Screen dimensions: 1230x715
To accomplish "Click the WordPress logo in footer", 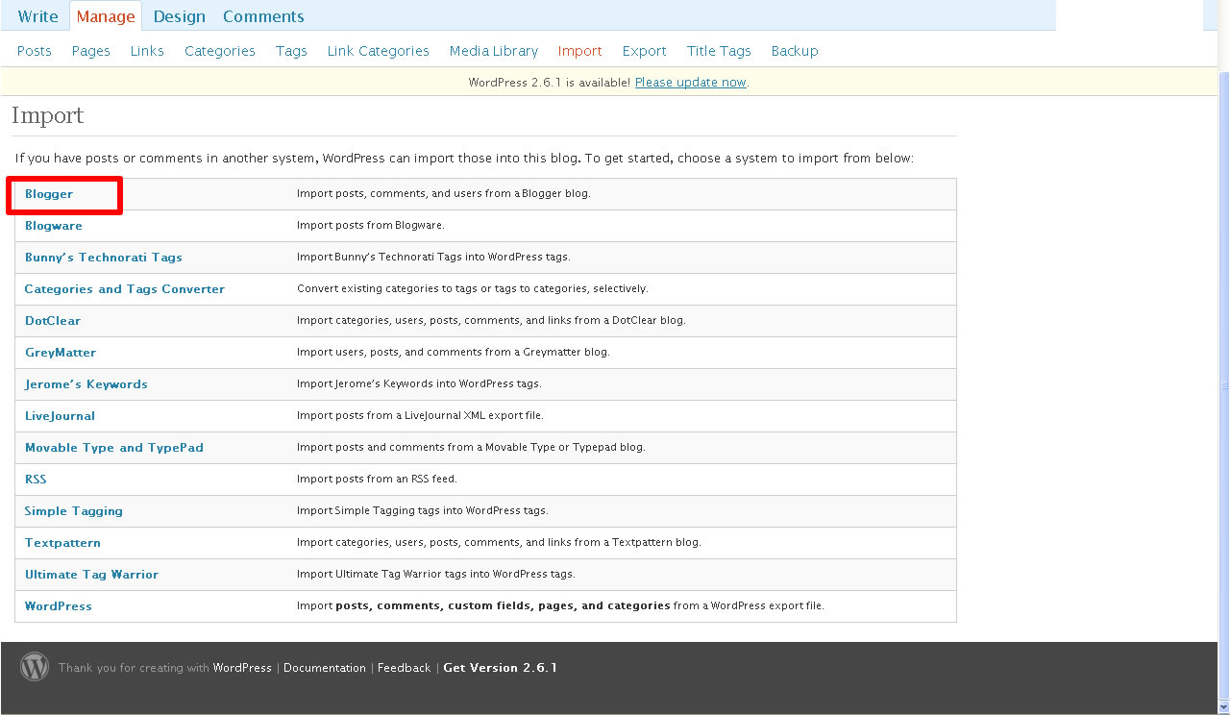I will [x=35, y=667].
